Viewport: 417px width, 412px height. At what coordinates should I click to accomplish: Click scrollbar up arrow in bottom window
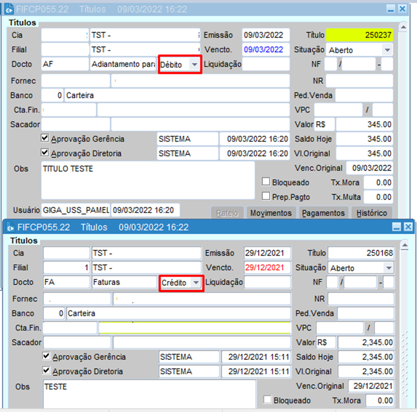[405, 245]
